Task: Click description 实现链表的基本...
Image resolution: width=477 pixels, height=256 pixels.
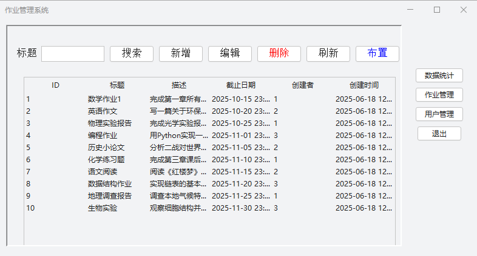Action: point(178,184)
